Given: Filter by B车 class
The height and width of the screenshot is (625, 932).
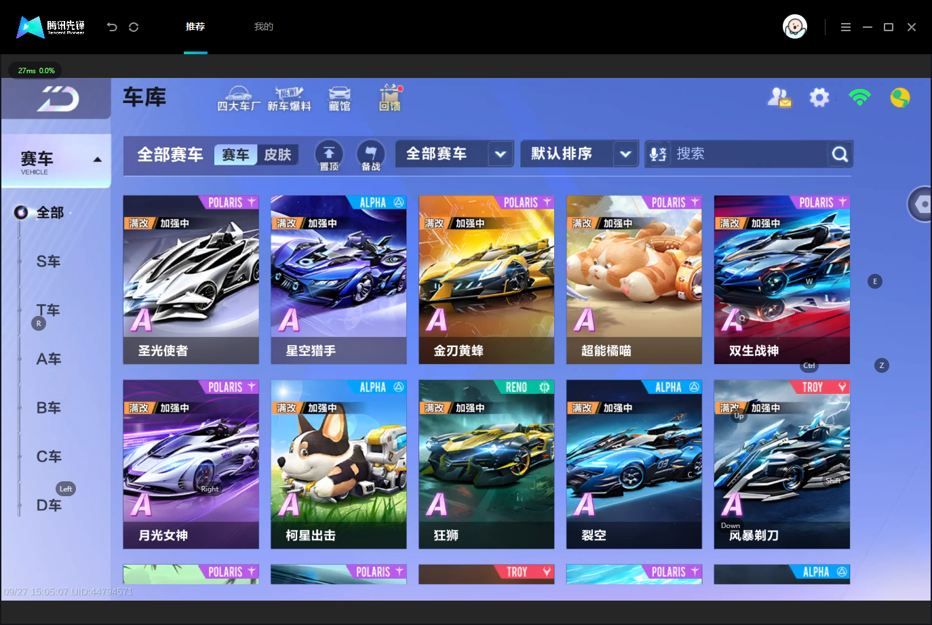Looking at the screenshot, I should pos(49,408).
